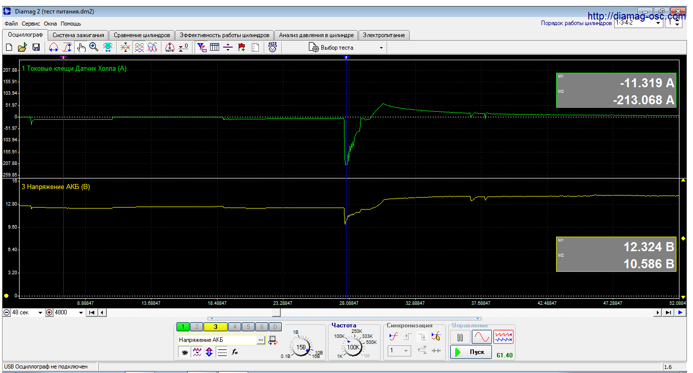Switch to Электропитание tab

385,35
